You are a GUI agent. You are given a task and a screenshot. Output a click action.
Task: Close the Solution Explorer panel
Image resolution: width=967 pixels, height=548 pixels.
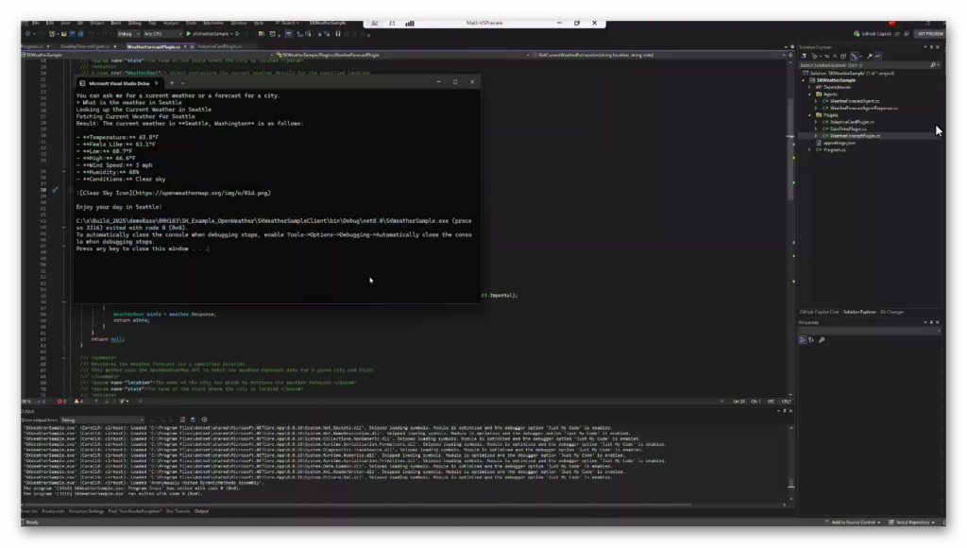point(938,47)
